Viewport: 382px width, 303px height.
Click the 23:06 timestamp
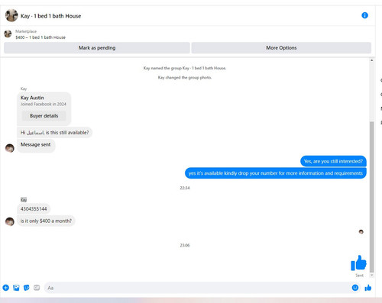[185, 245]
